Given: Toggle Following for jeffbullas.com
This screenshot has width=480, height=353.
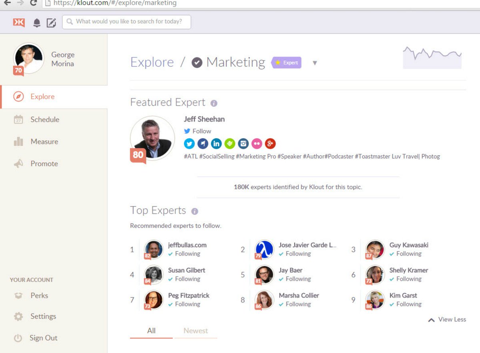Looking at the screenshot, I should (x=184, y=254).
